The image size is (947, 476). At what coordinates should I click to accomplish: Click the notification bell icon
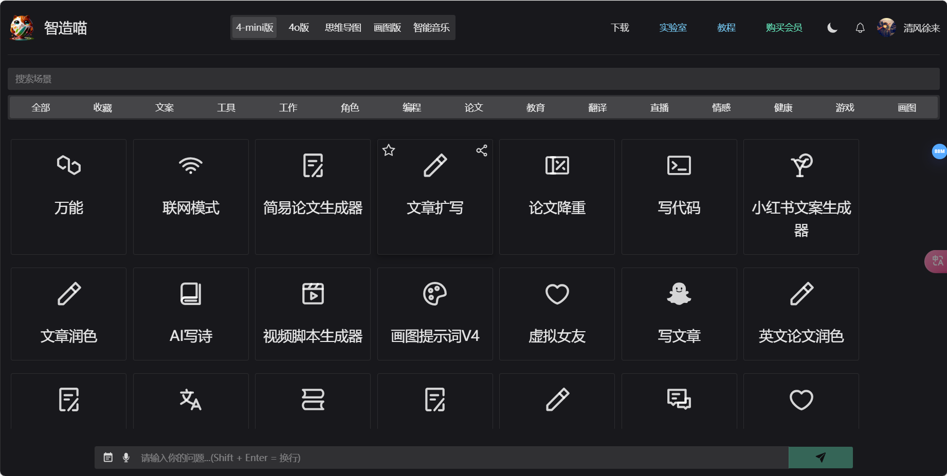point(859,28)
